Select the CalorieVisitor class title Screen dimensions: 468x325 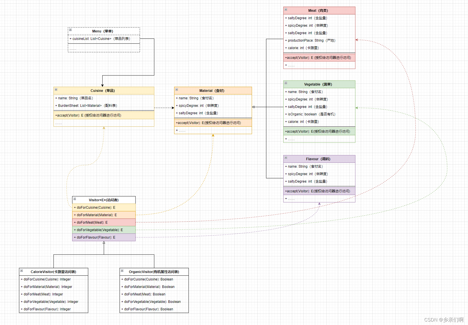[x=53, y=272]
